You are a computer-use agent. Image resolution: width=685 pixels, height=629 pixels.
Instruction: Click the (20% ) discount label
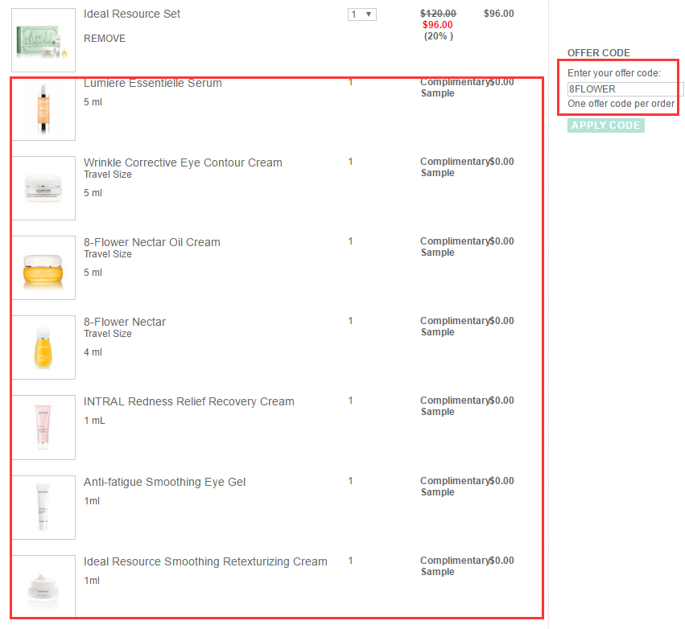point(439,36)
